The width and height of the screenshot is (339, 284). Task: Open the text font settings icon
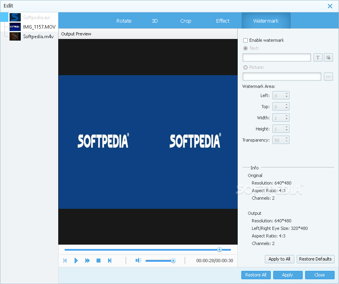(318, 58)
